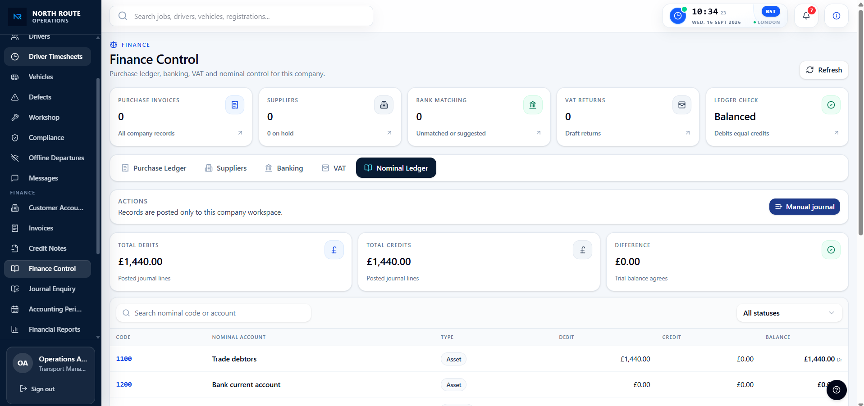
Task: Switch to the VAT tab
Action: click(334, 168)
